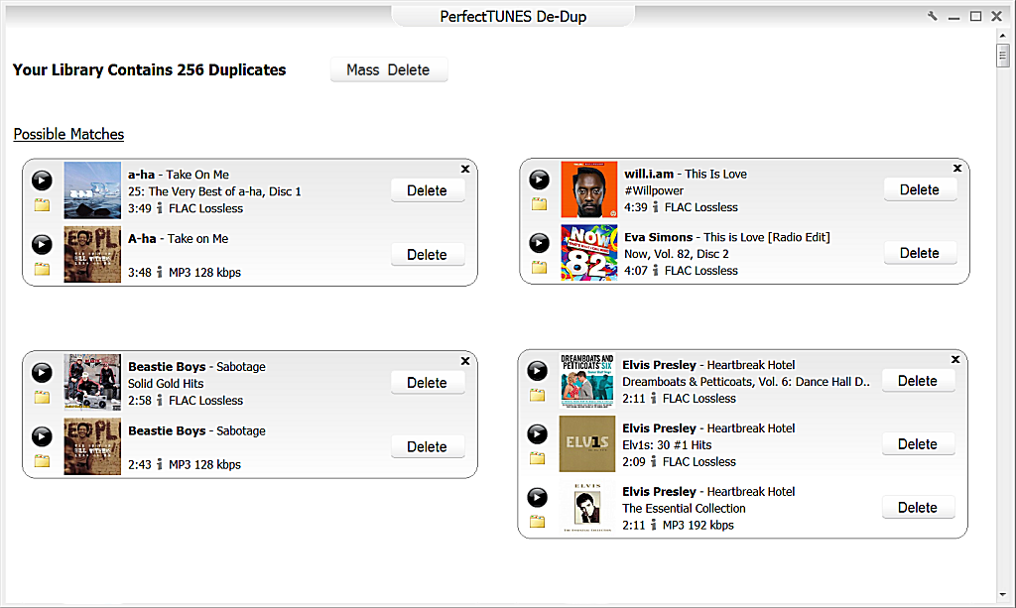Delete Elvis track from The Essential Collection

point(918,508)
